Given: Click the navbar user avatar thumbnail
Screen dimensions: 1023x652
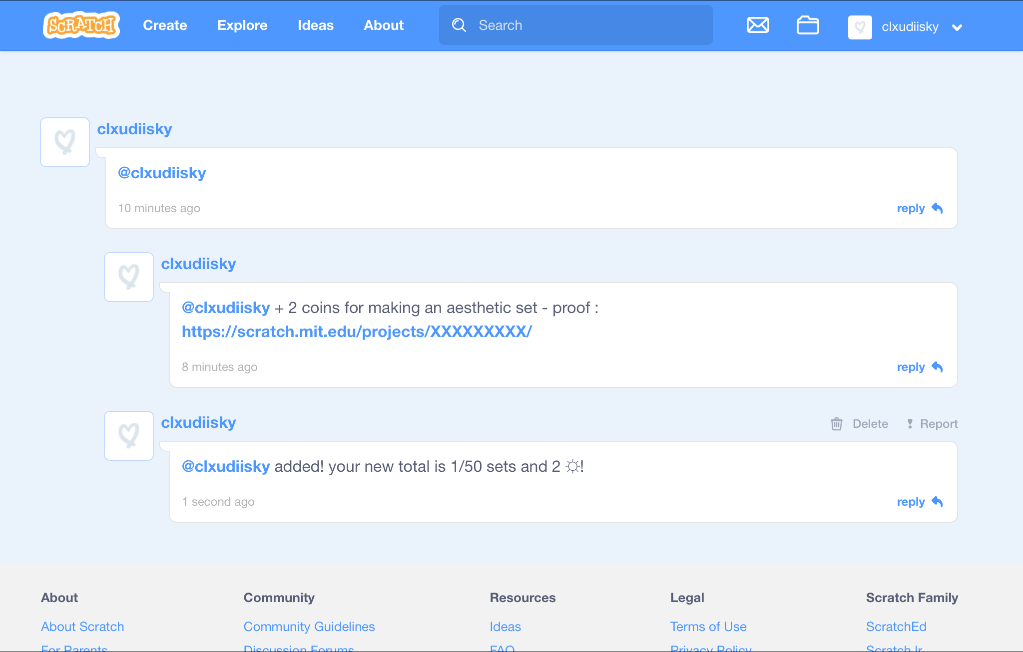Looking at the screenshot, I should 860,27.
